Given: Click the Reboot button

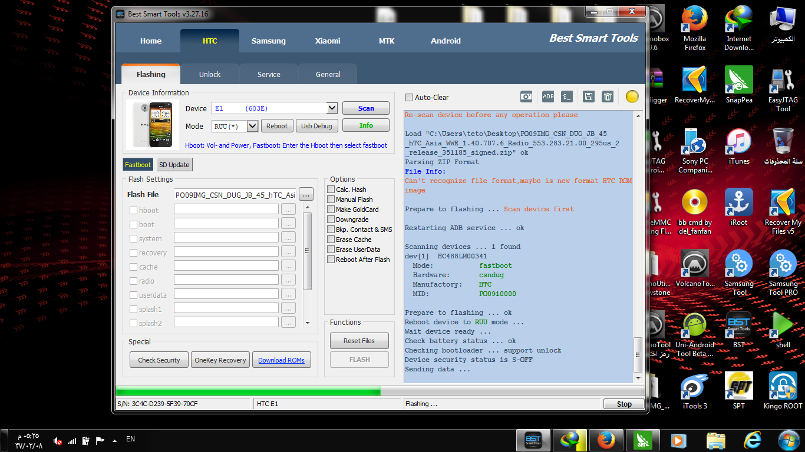Looking at the screenshot, I should 277,126.
